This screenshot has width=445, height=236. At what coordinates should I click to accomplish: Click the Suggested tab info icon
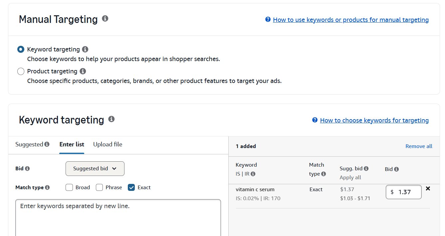pyautogui.click(x=47, y=144)
